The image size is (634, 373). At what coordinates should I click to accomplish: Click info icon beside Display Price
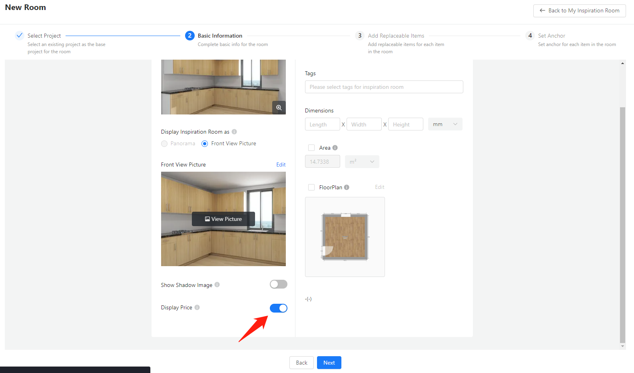[197, 307]
